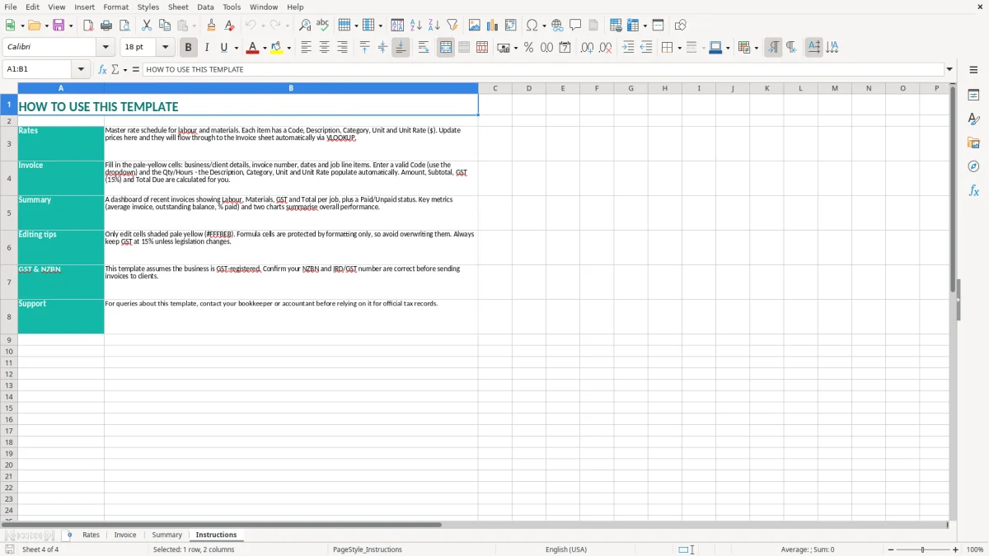
Task: Insert Hyperlink icon
Action: tap(557, 26)
